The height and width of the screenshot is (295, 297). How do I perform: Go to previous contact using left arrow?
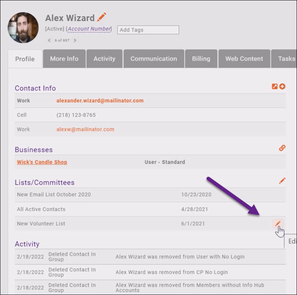coord(49,41)
